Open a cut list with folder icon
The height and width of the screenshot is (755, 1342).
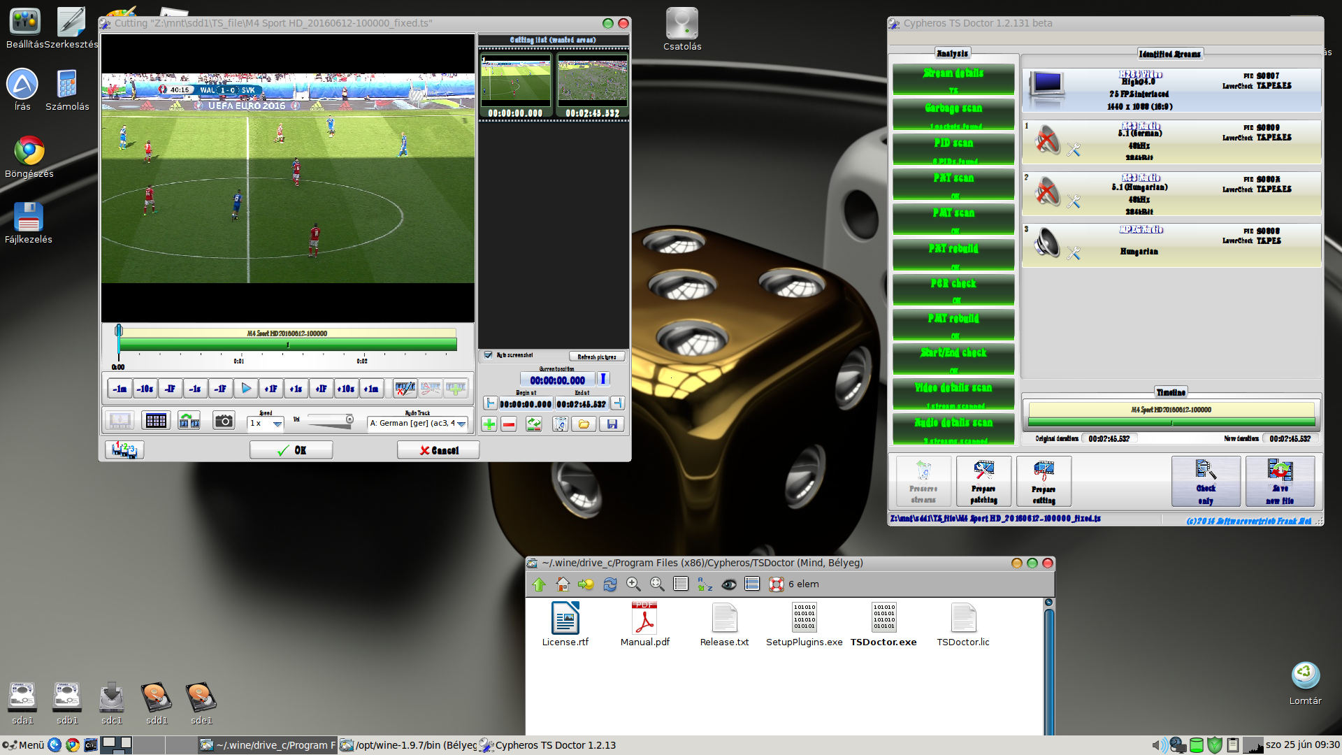tap(584, 424)
